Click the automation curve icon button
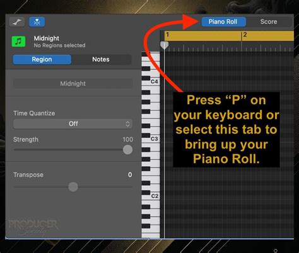Viewport: 299px width, 253px height. click(17, 22)
